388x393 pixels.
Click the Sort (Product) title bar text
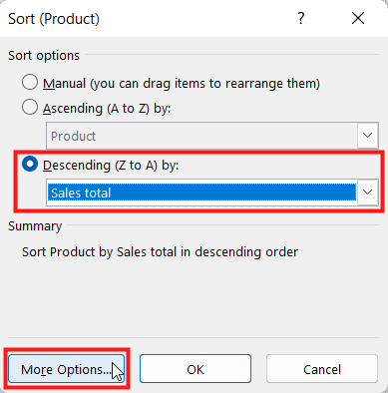pos(54,19)
